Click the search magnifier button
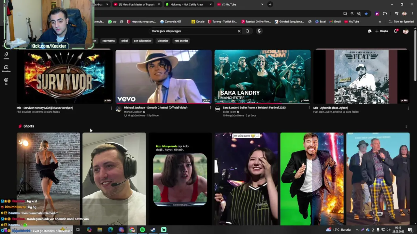Viewport: 417px width, 234px height. point(248,31)
